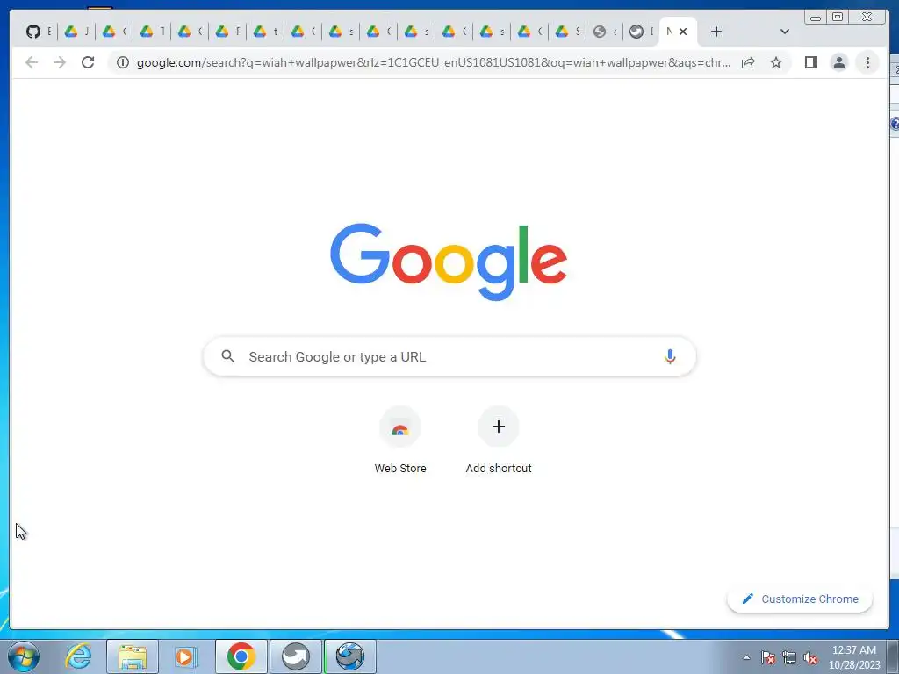
Task: Click the Show desktop strip
Action: click(894, 657)
